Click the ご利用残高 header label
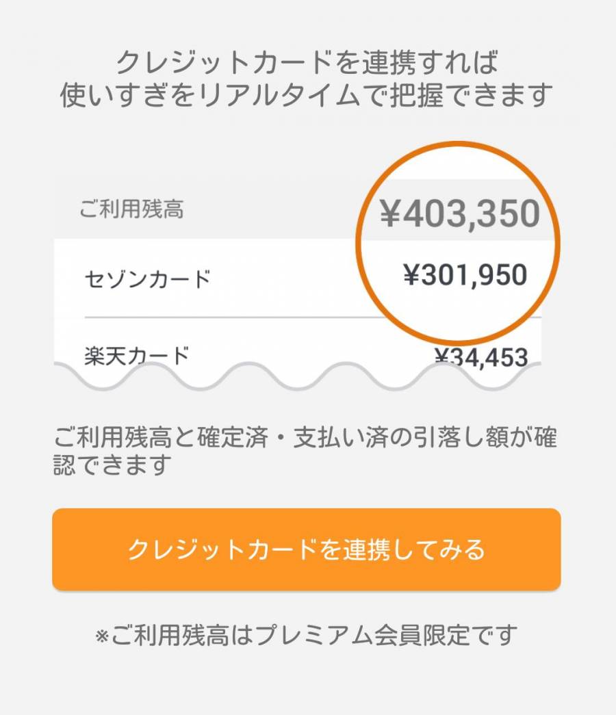Image resolution: width=616 pixels, height=715 pixels. pyautogui.click(x=131, y=209)
